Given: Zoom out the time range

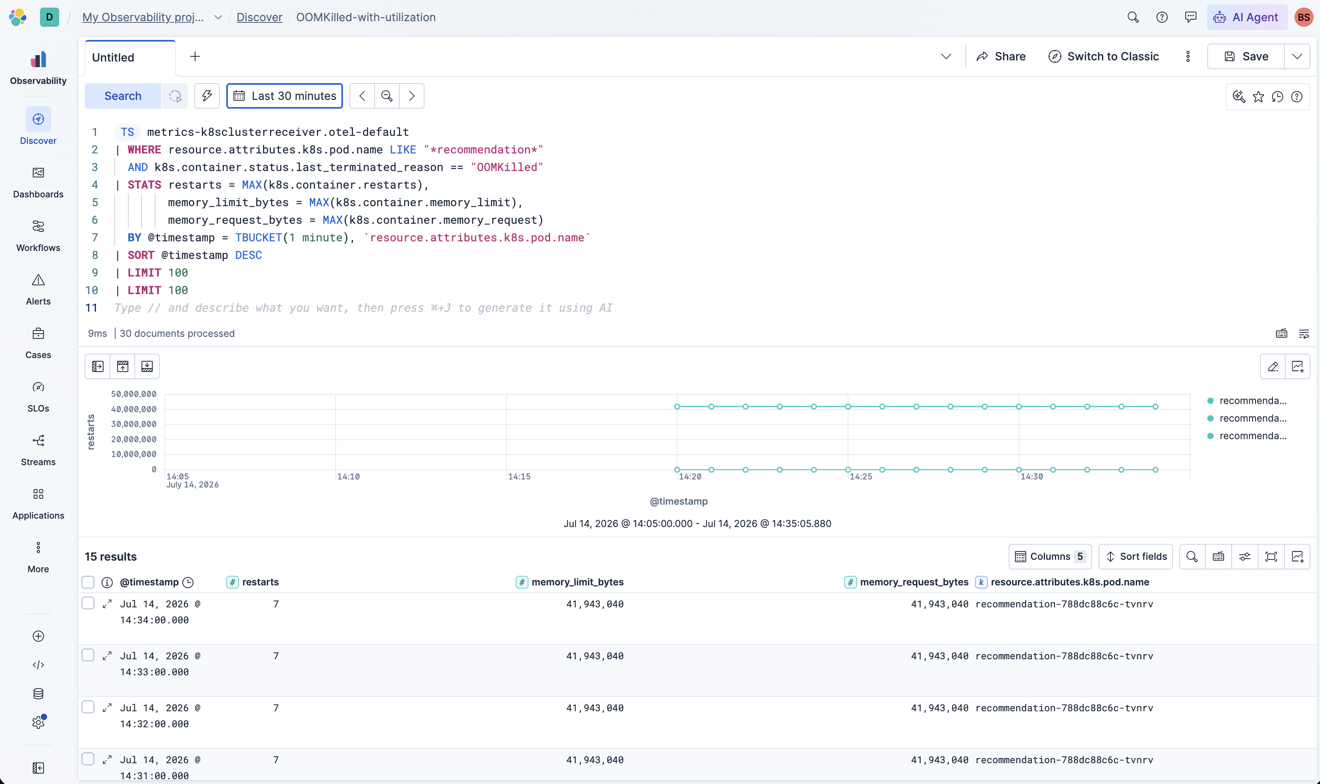Looking at the screenshot, I should click(387, 96).
